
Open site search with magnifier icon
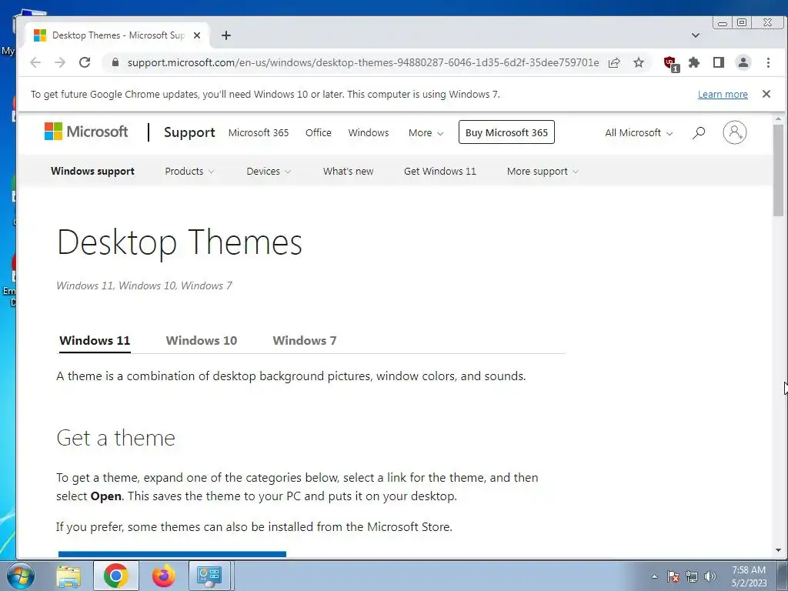click(x=699, y=132)
